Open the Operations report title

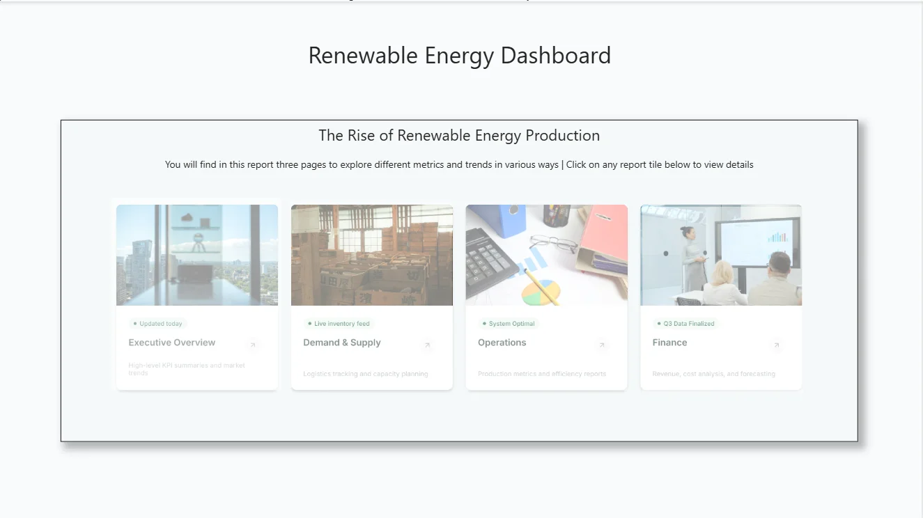502,343
